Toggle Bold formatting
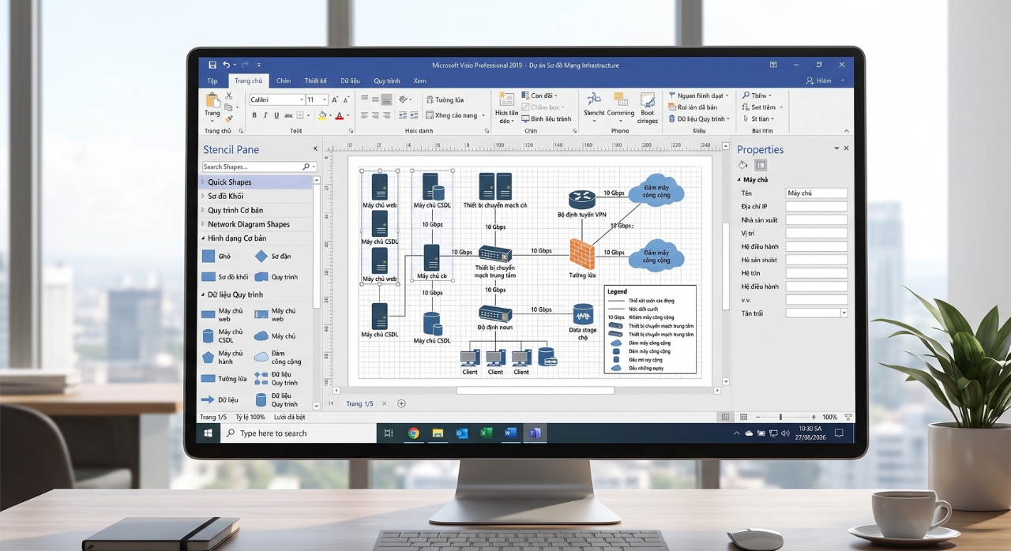Screen dimensions: 1011x551 [x=254, y=115]
